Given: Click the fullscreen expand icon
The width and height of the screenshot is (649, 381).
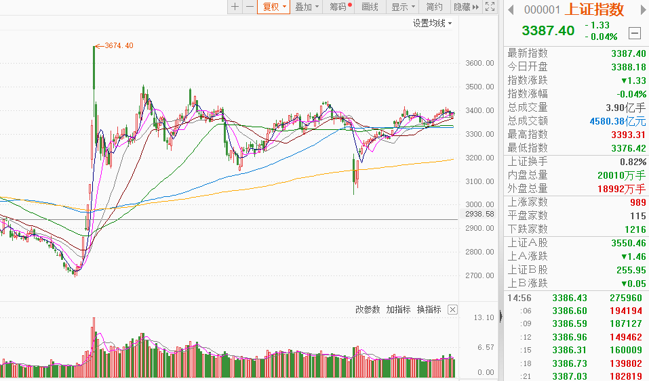Looking at the screenshot, I should [x=490, y=7].
